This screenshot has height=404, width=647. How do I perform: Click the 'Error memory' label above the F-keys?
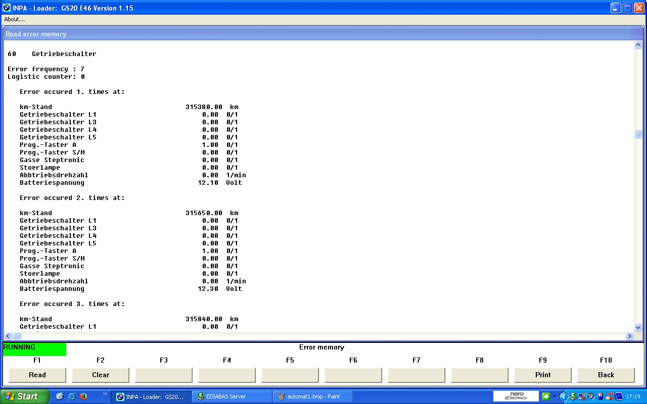pos(321,347)
